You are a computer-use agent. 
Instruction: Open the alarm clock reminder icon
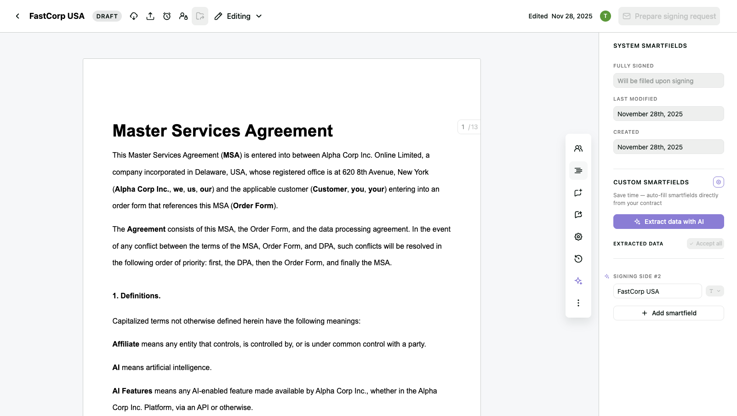point(167,16)
